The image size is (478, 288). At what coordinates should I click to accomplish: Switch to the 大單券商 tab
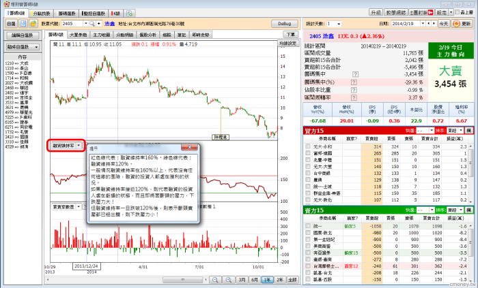(79, 35)
